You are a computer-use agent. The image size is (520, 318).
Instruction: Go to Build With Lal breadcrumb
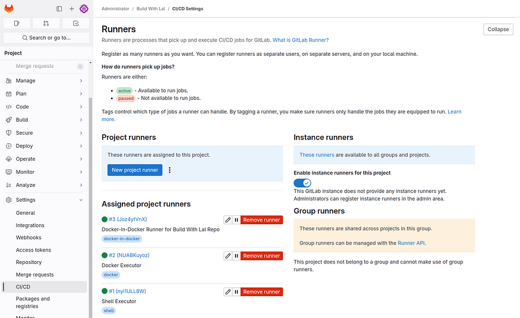(150, 9)
